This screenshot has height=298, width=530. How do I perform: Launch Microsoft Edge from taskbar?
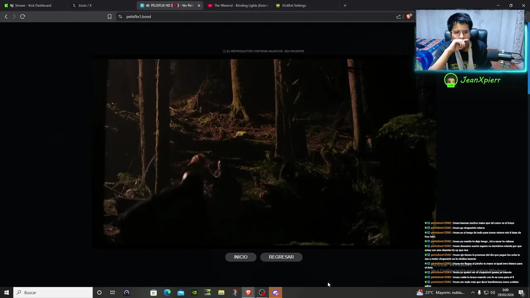tap(167, 293)
